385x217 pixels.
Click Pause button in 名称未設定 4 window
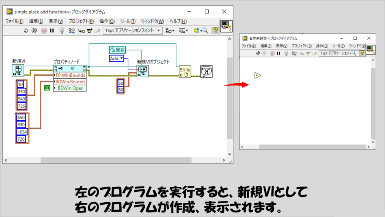coord(278,53)
